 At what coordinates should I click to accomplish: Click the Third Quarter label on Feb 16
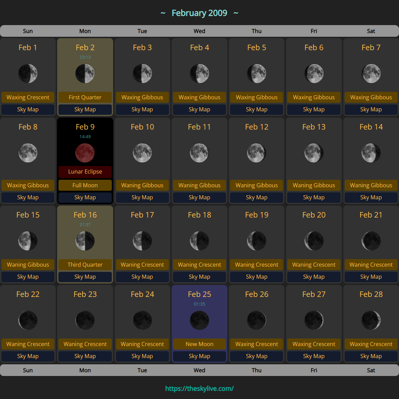pos(85,265)
